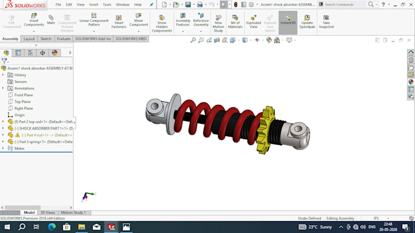Click the Section View icon
The height and width of the screenshot is (233, 415).
(217, 40)
